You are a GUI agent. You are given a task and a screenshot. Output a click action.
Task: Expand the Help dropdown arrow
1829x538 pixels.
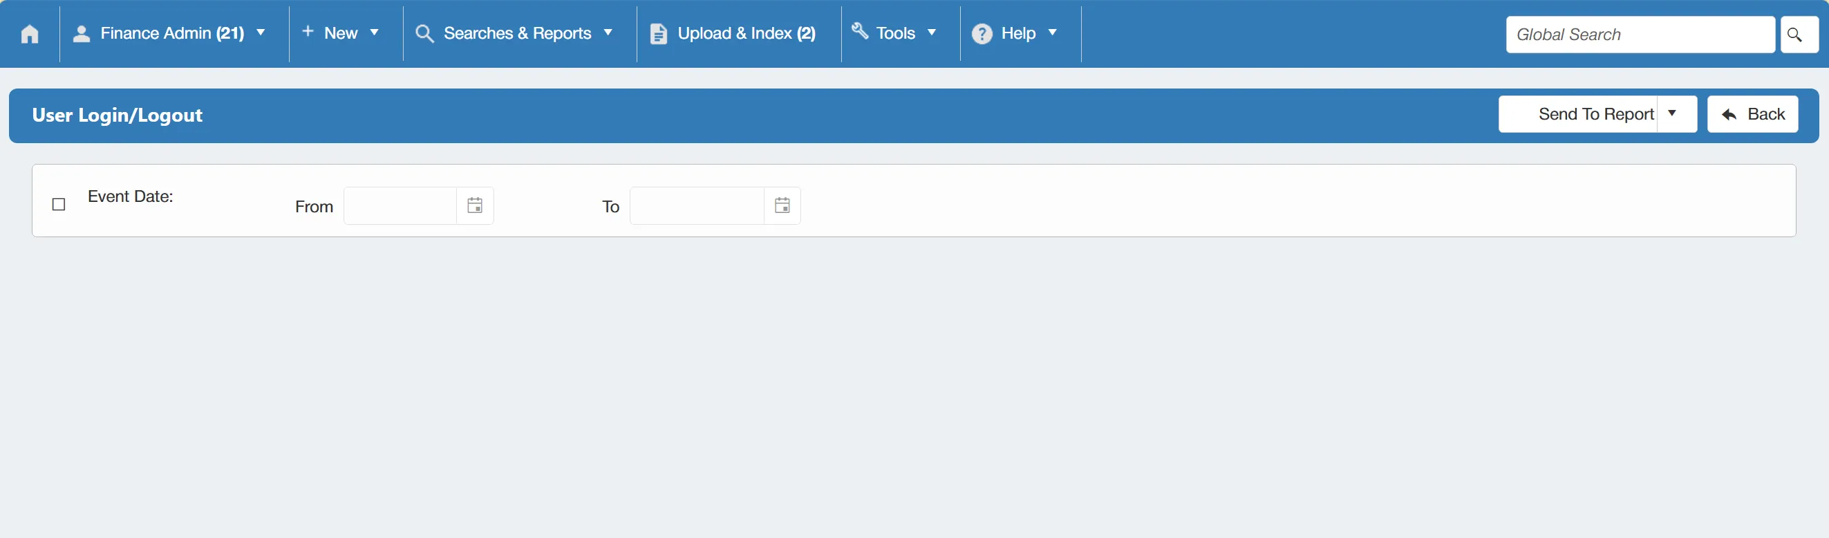click(1052, 33)
